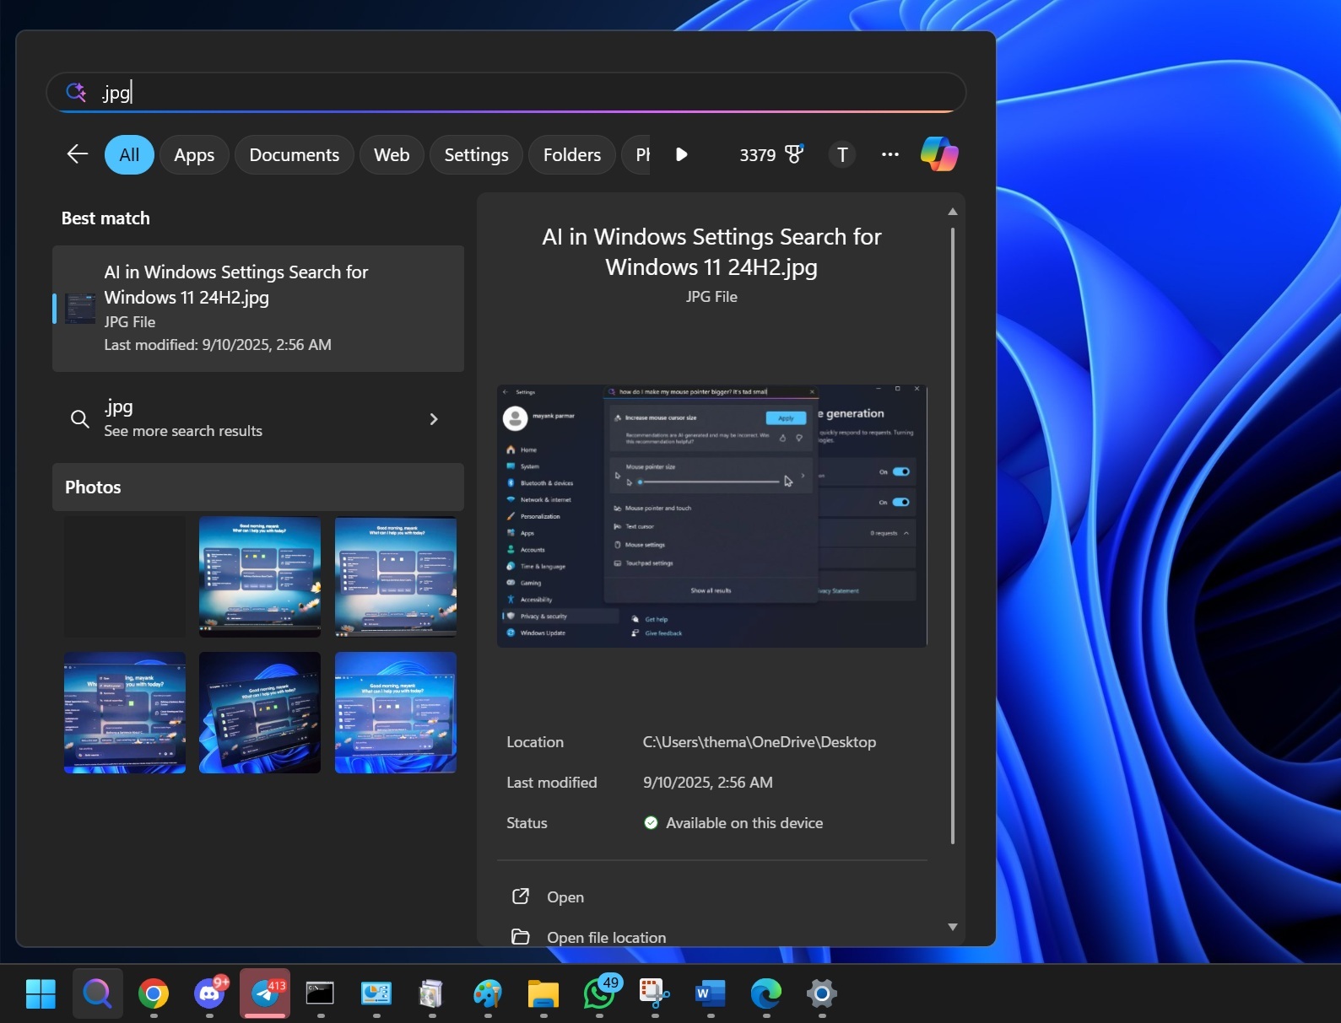Switch to the Documents filter tab
The height and width of the screenshot is (1023, 1341).
click(295, 154)
